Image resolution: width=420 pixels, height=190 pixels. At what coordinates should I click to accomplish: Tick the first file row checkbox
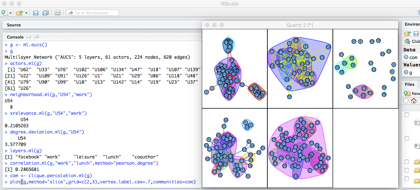[407, 115]
